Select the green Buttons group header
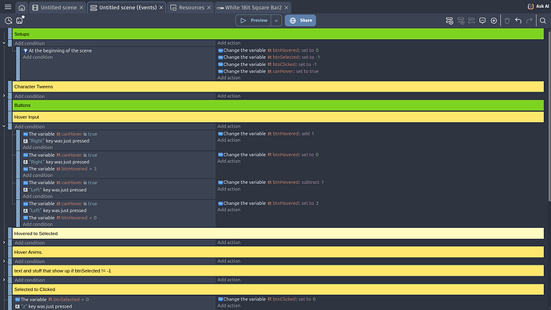551x310 pixels. click(x=278, y=105)
